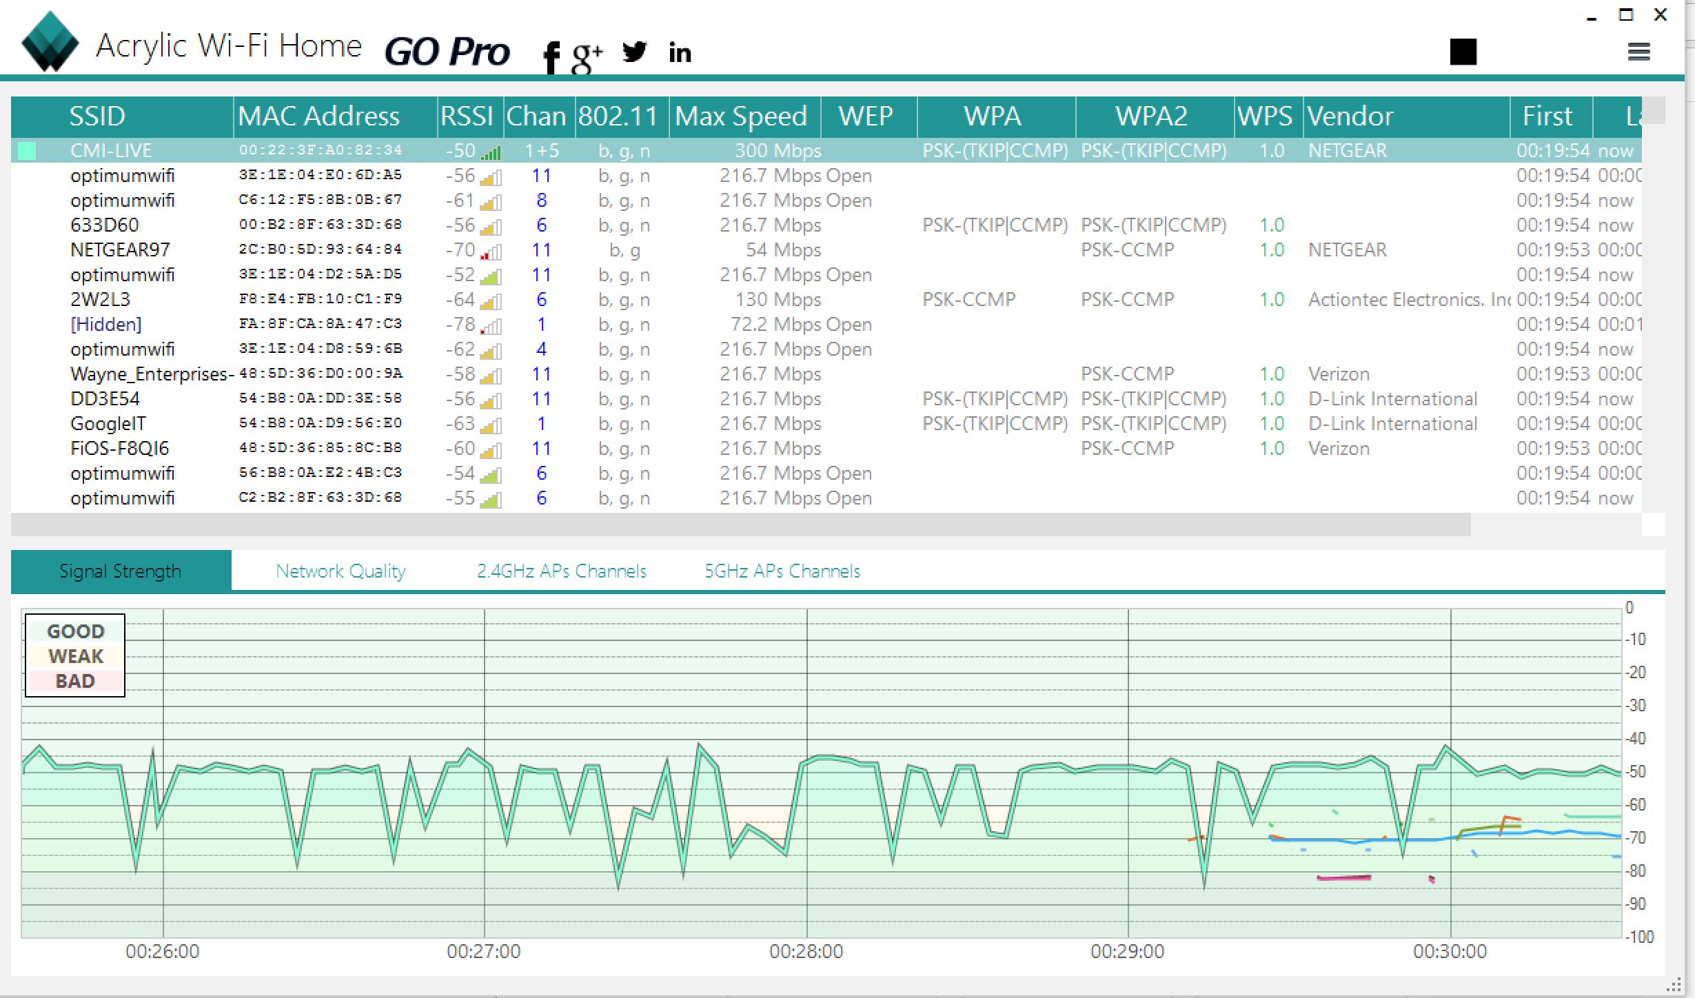Click the Acrylic diamond logo
This screenshot has height=998, width=1695.
49,41
